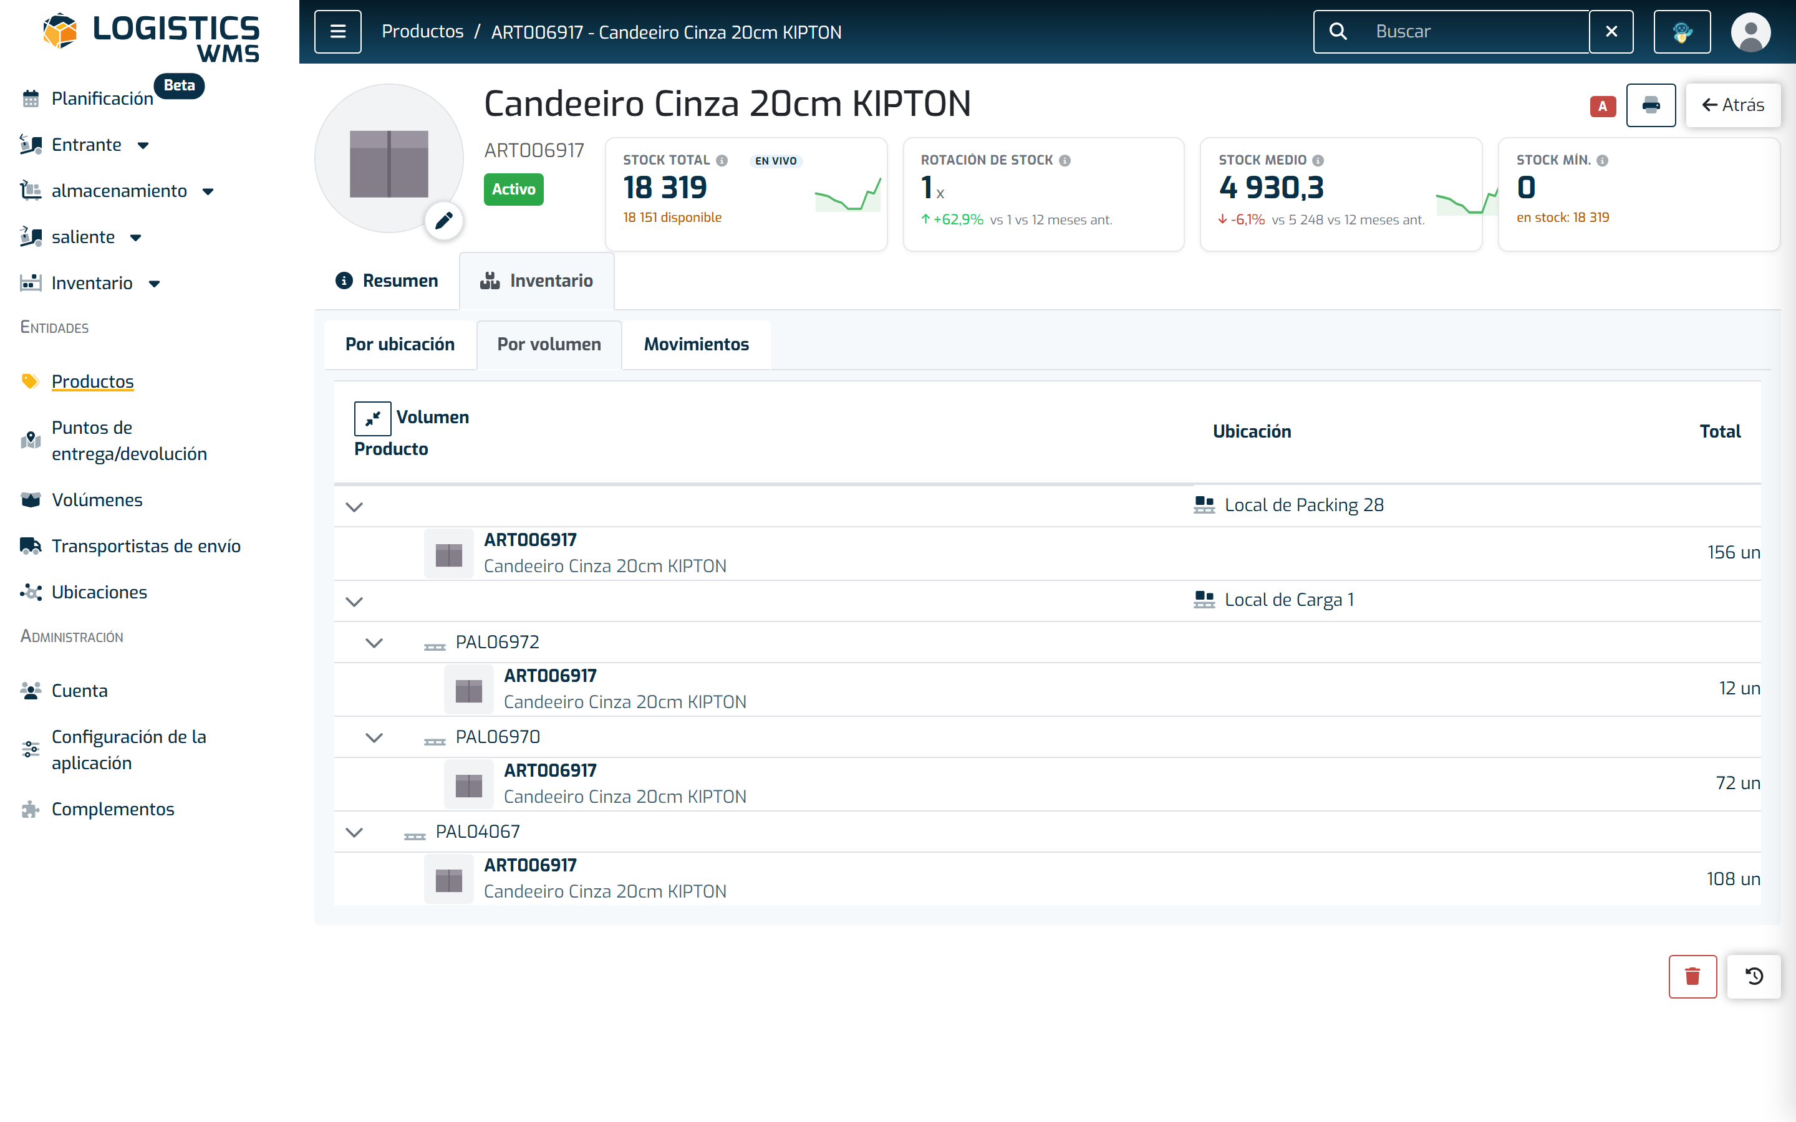The width and height of the screenshot is (1796, 1122).
Task: Click the Local de Packing 28 location icon
Action: (1204, 505)
